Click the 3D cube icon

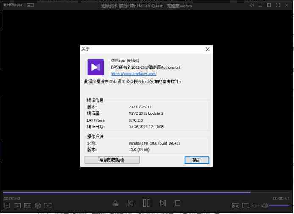38,206
